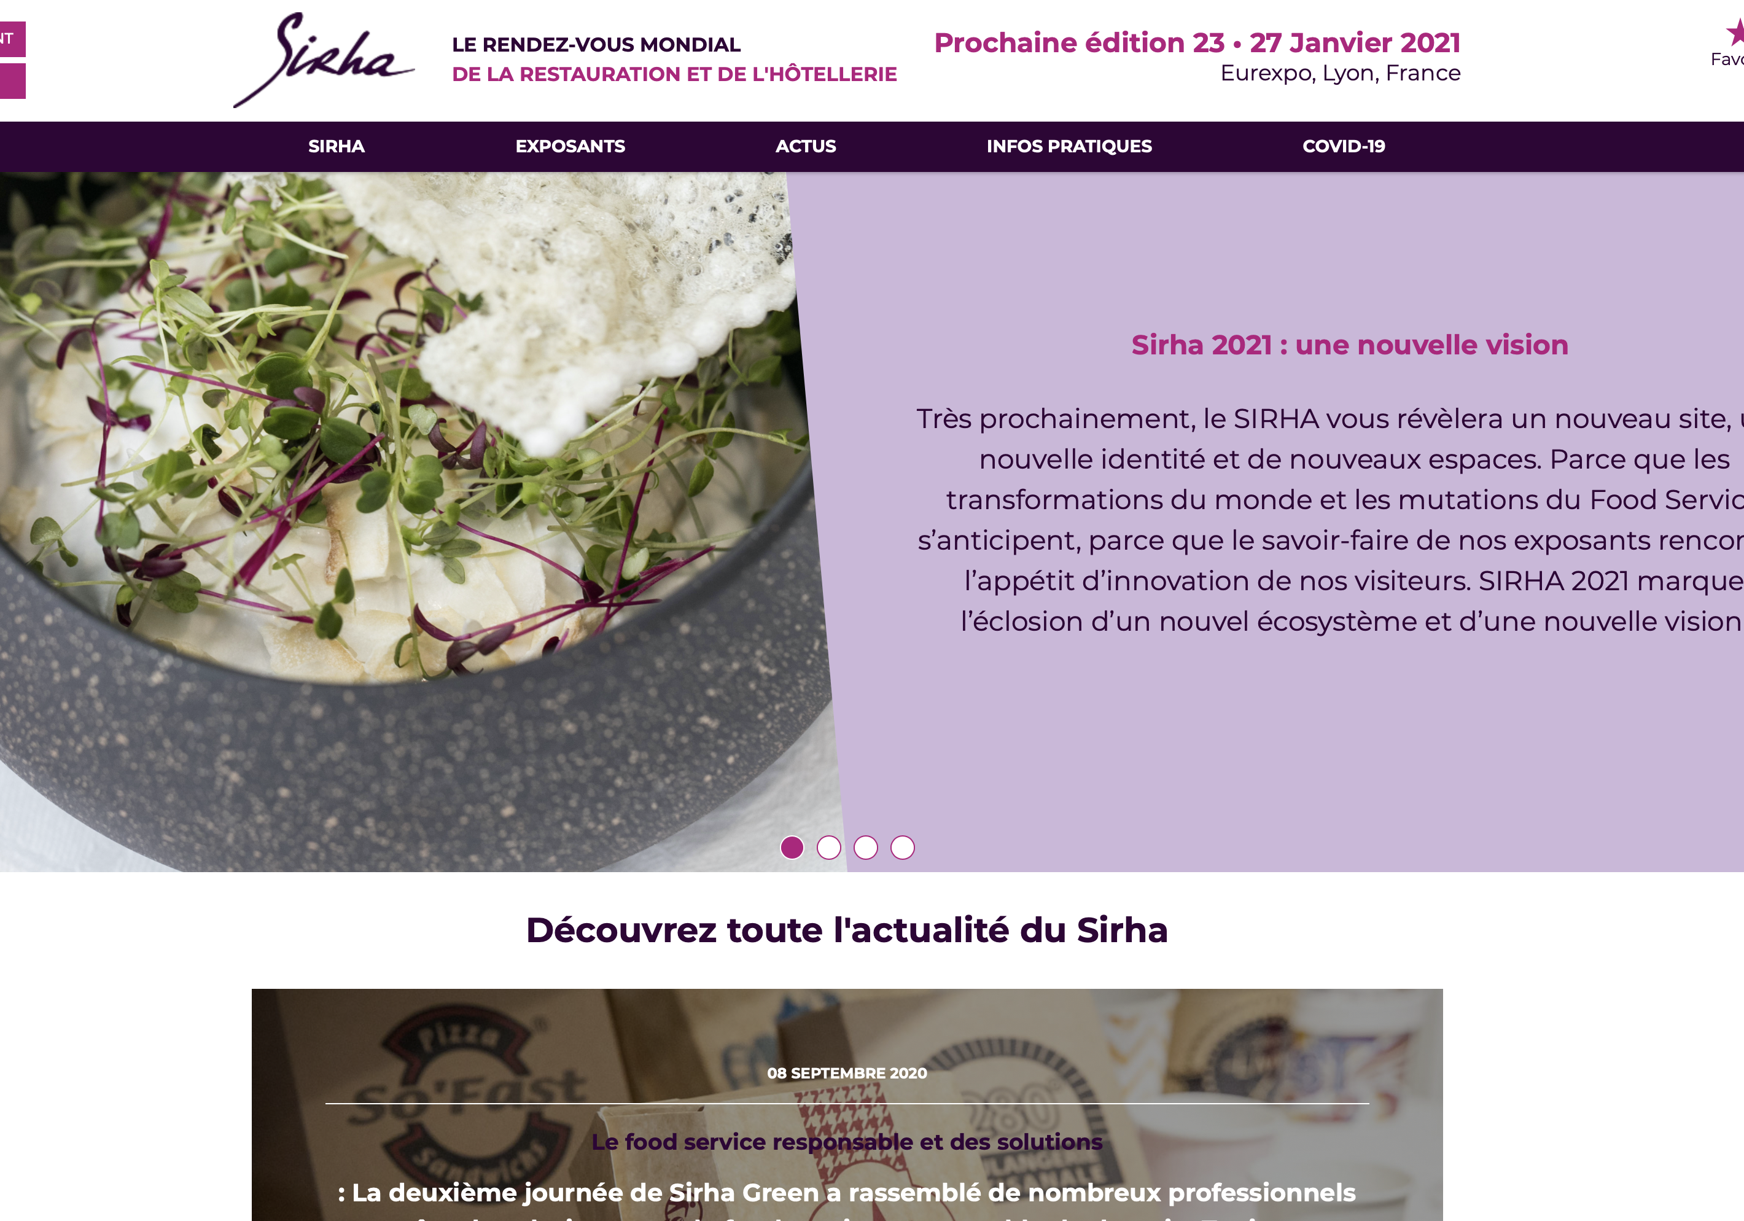The height and width of the screenshot is (1221, 1744).
Task: Click the lower magenta button at left edge
Action: coord(12,81)
